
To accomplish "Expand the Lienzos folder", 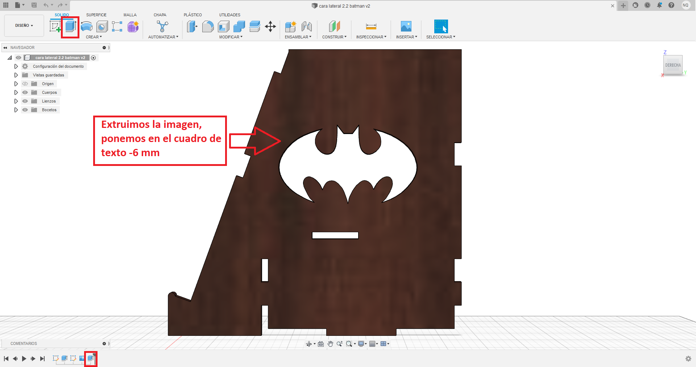I will point(16,101).
